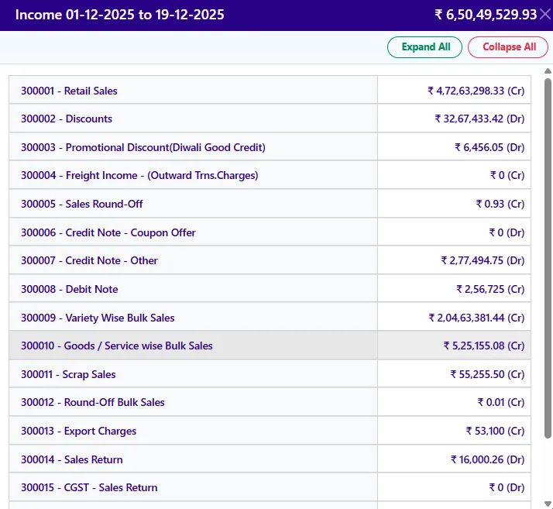Click the Expand All button
The image size is (553, 509).
[x=424, y=47]
